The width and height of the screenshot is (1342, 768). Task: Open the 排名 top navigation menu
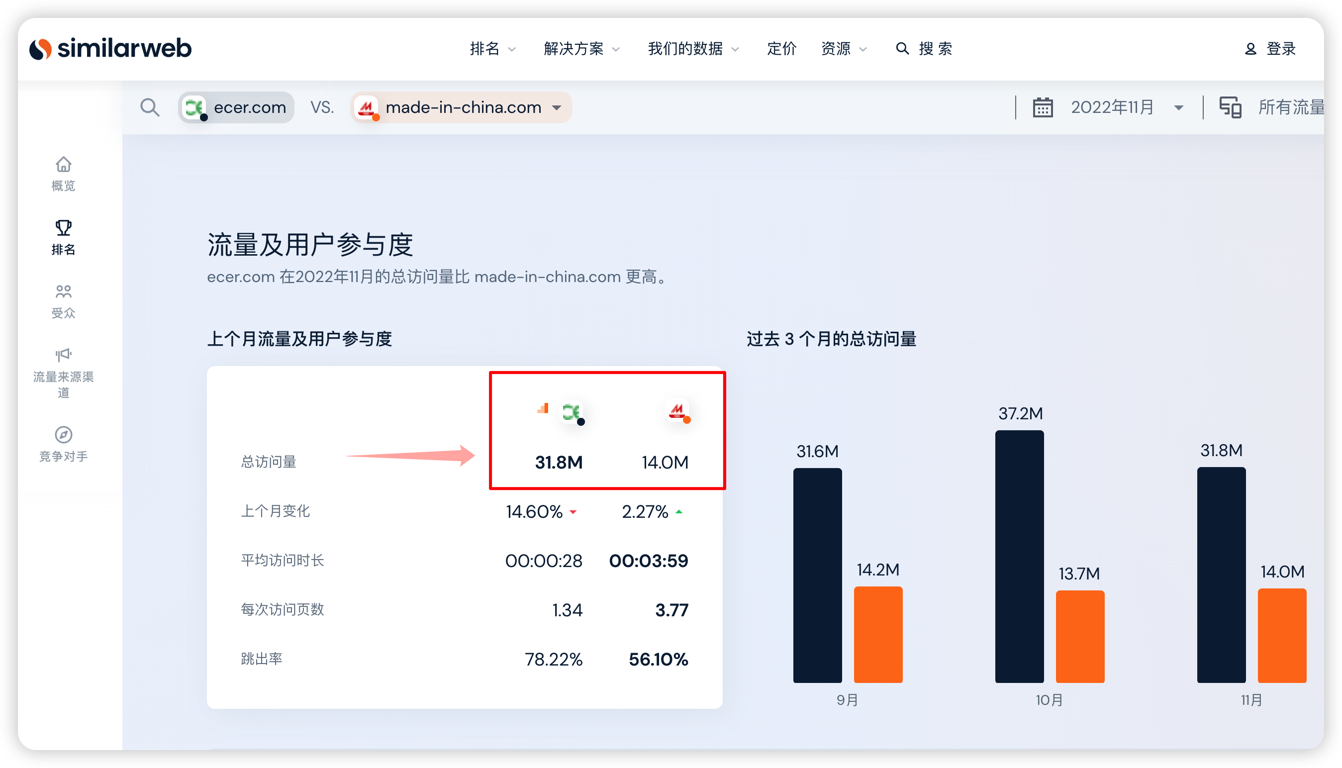point(492,49)
